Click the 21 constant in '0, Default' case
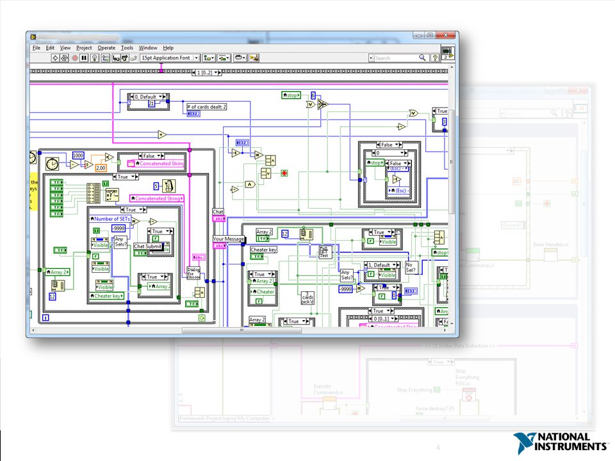Viewport: 615px width, 461px height. (151, 104)
